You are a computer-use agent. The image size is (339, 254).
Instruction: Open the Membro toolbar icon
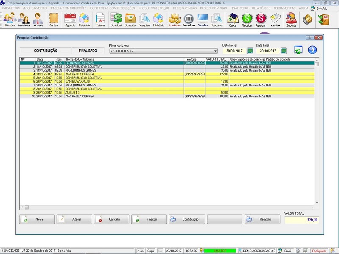tap(10, 19)
